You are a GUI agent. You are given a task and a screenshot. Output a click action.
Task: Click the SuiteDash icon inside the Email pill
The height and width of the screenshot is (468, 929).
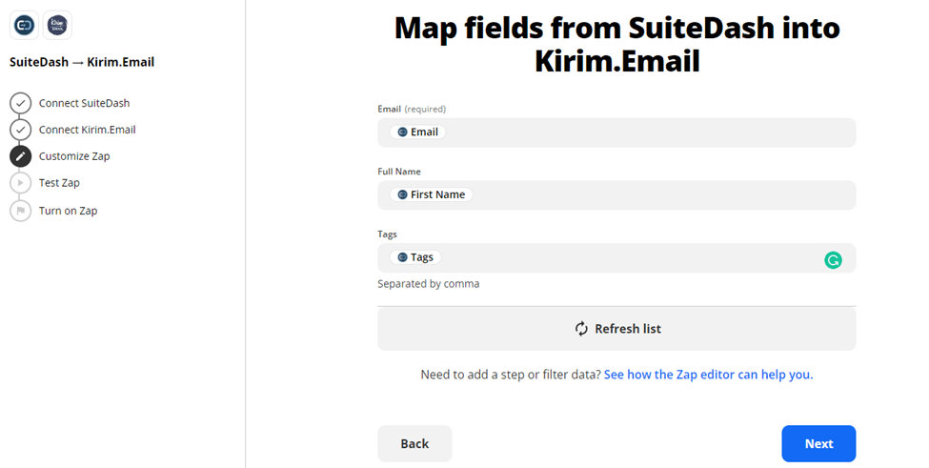point(402,132)
